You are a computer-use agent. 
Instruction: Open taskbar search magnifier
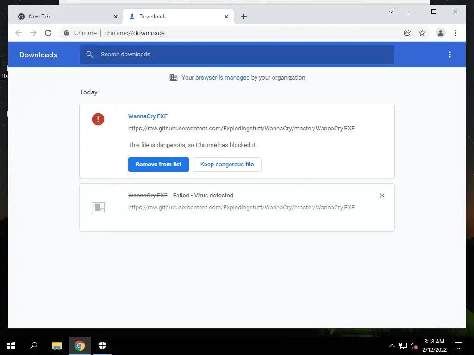[x=33, y=346]
